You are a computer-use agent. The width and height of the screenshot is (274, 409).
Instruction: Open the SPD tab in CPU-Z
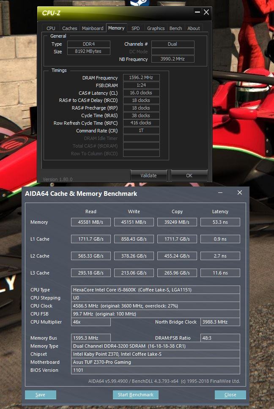coord(136,28)
